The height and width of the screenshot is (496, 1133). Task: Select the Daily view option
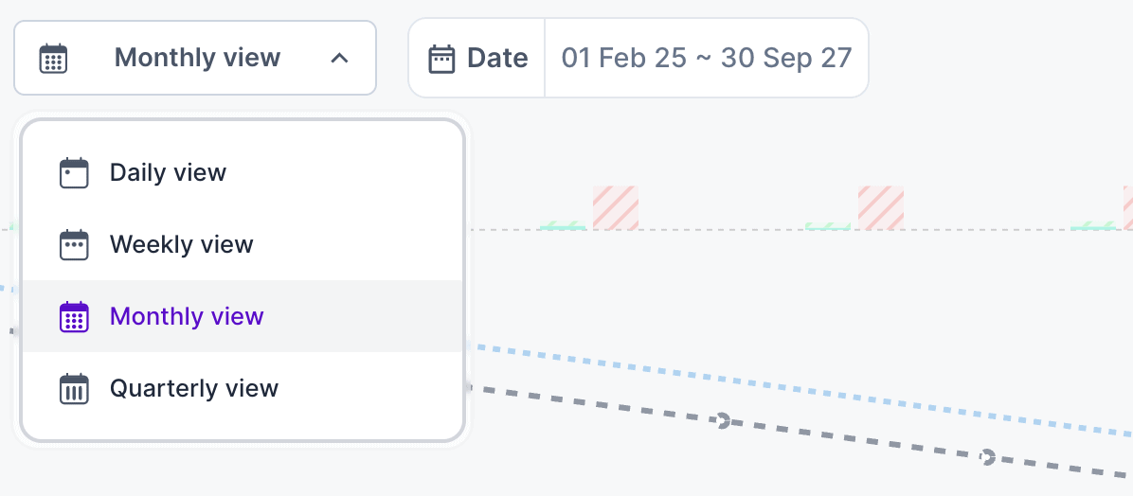tap(168, 173)
